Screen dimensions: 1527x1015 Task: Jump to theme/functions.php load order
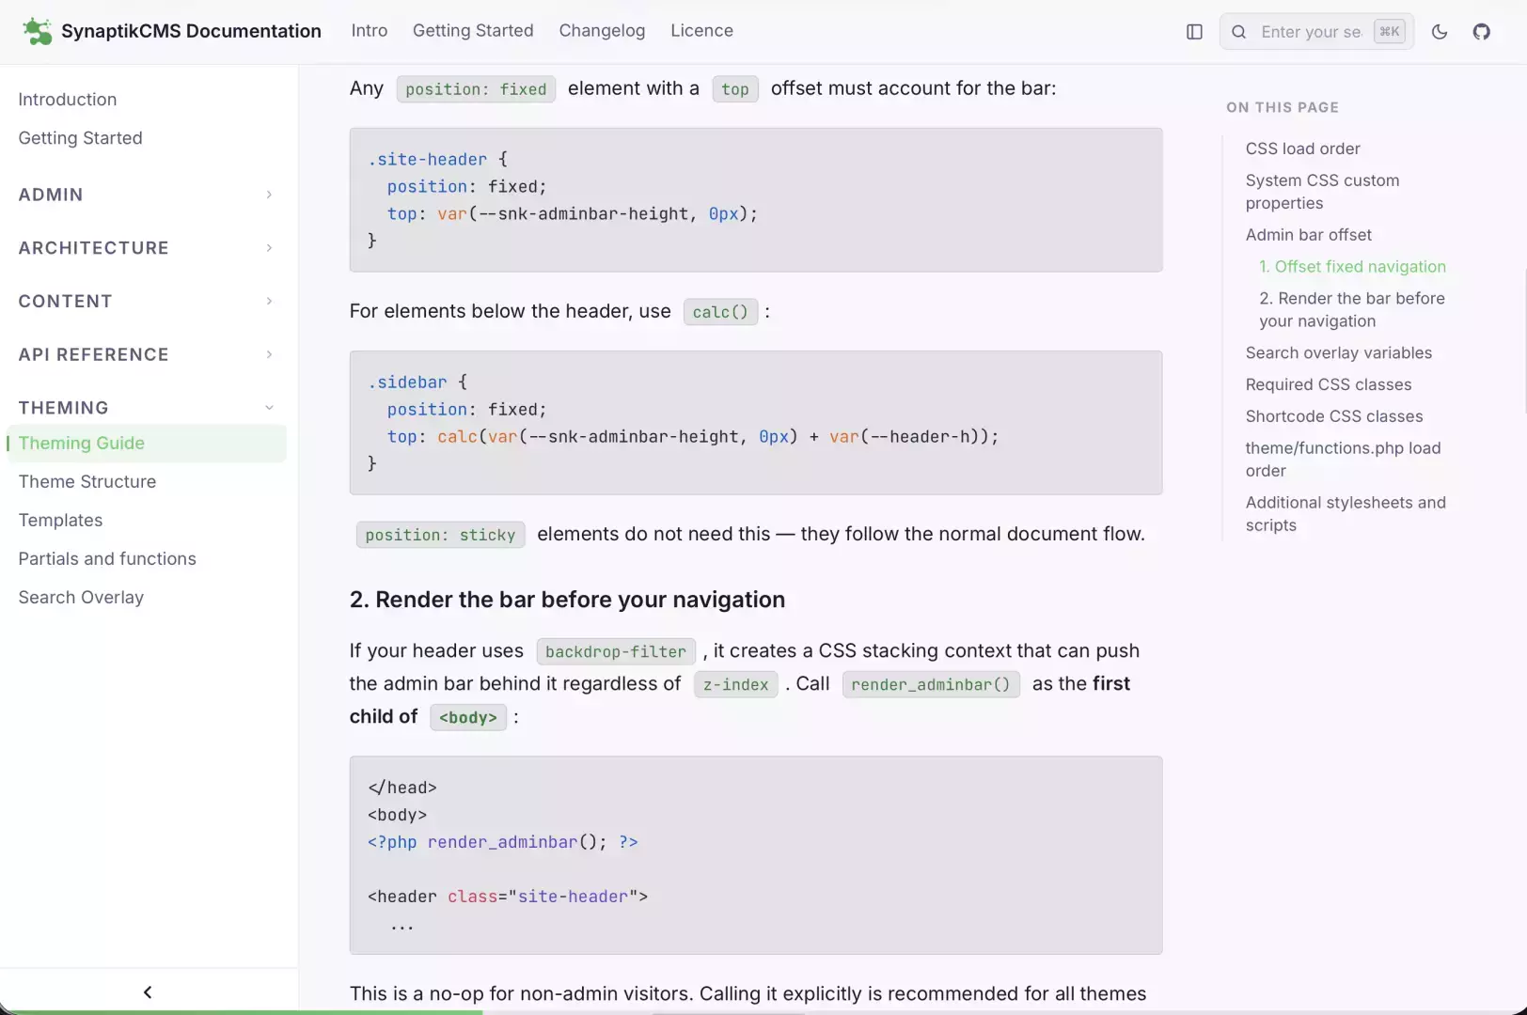tap(1343, 460)
